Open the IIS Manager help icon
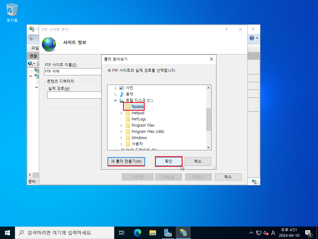318x239 pixels. (252, 38)
